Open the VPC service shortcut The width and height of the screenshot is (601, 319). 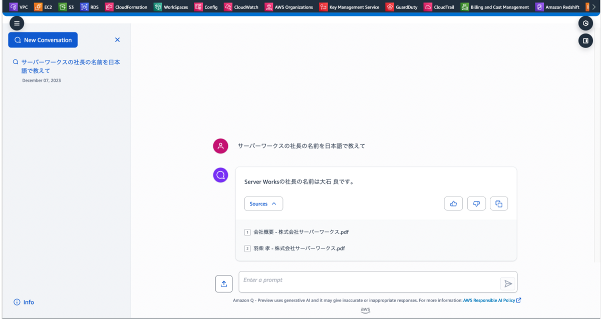[19, 7]
